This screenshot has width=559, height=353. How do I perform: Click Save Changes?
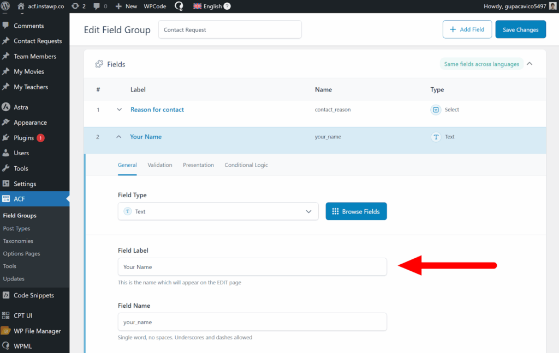[520, 29]
